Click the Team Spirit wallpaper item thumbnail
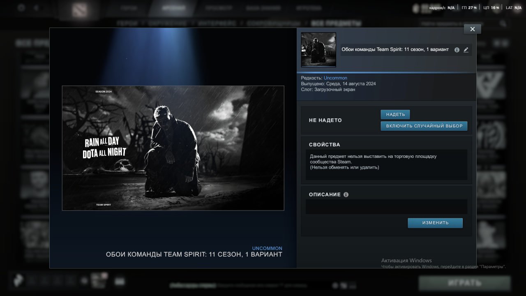526x296 pixels. tap(318, 50)
